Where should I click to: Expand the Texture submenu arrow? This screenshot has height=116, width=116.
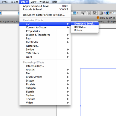(68, 99)
